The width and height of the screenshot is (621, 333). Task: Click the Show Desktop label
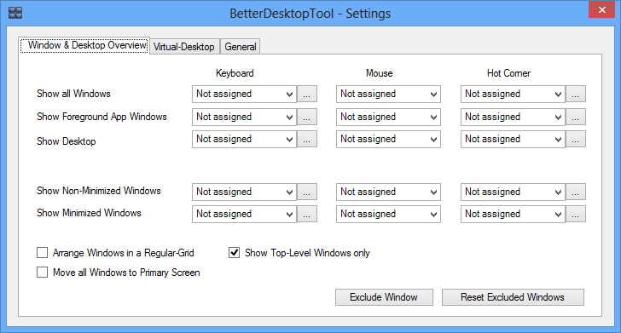pos(67,141)
